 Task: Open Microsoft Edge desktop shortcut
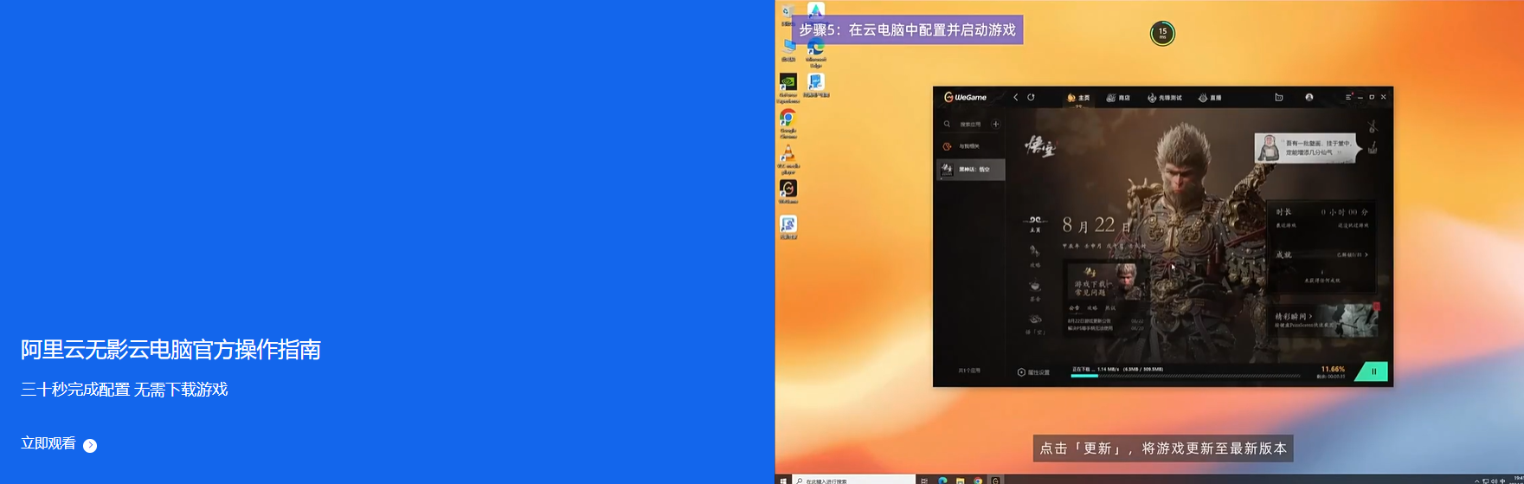815,53
